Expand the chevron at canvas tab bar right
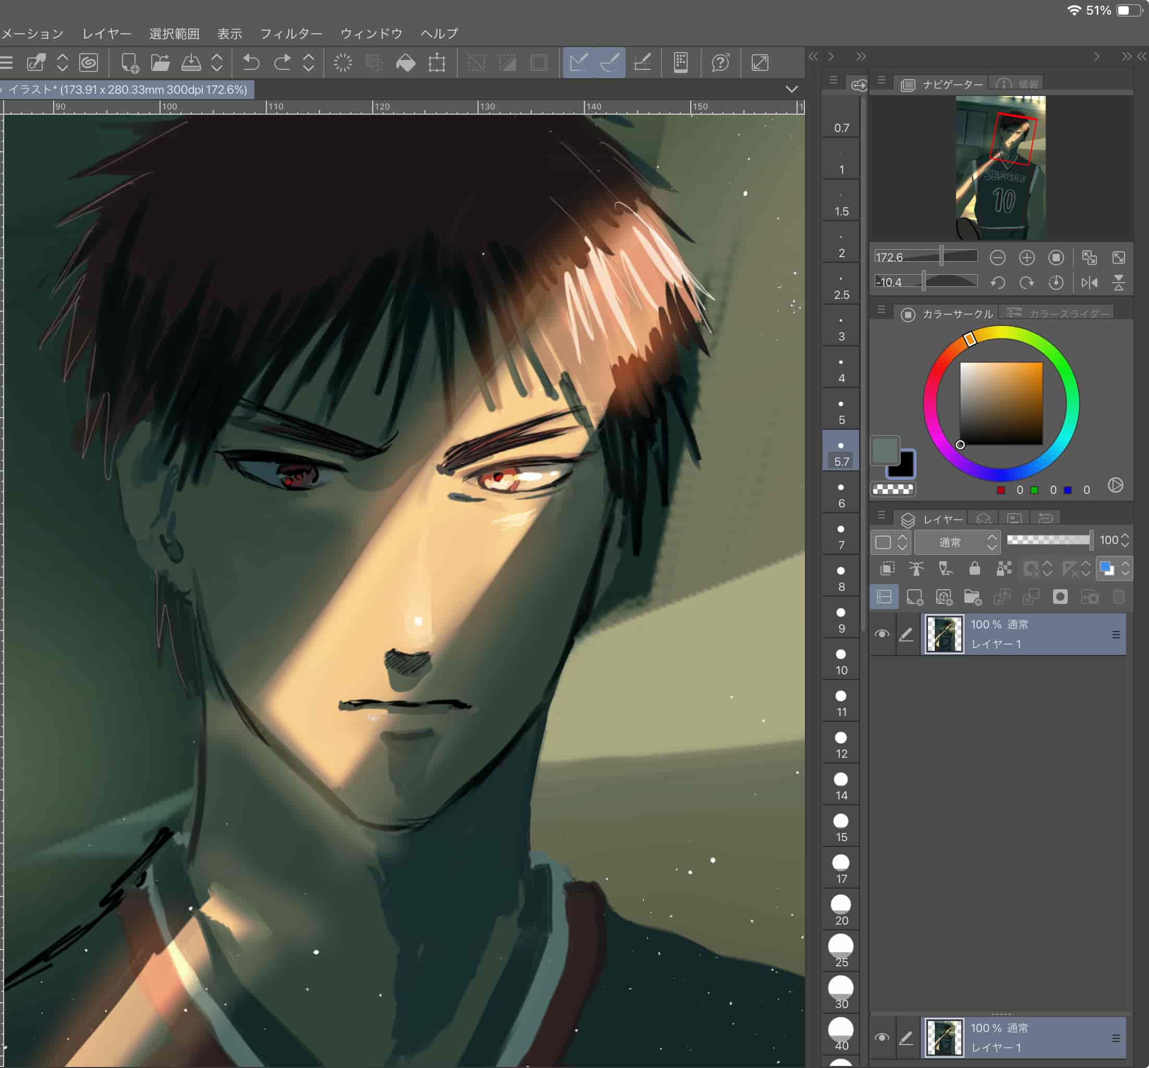Image resolution: width=1149 pixels, height=1068 pixels. 791,89
